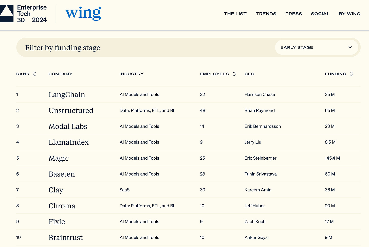Click the FUNDING column header
369x247 pixels.
[x=335, y=74]
